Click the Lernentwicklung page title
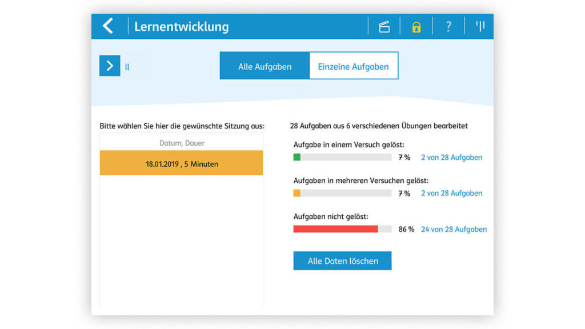 pyautogui.click(x=181, y=27)
